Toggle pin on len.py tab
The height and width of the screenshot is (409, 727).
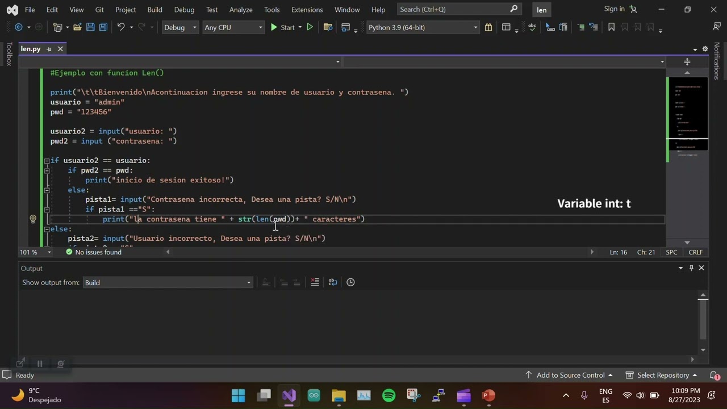49,49
